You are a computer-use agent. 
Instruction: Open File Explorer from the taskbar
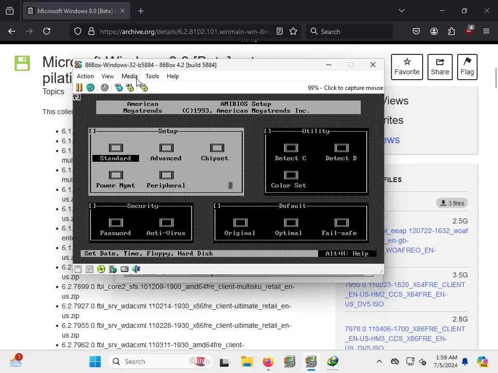pos(247,361)
